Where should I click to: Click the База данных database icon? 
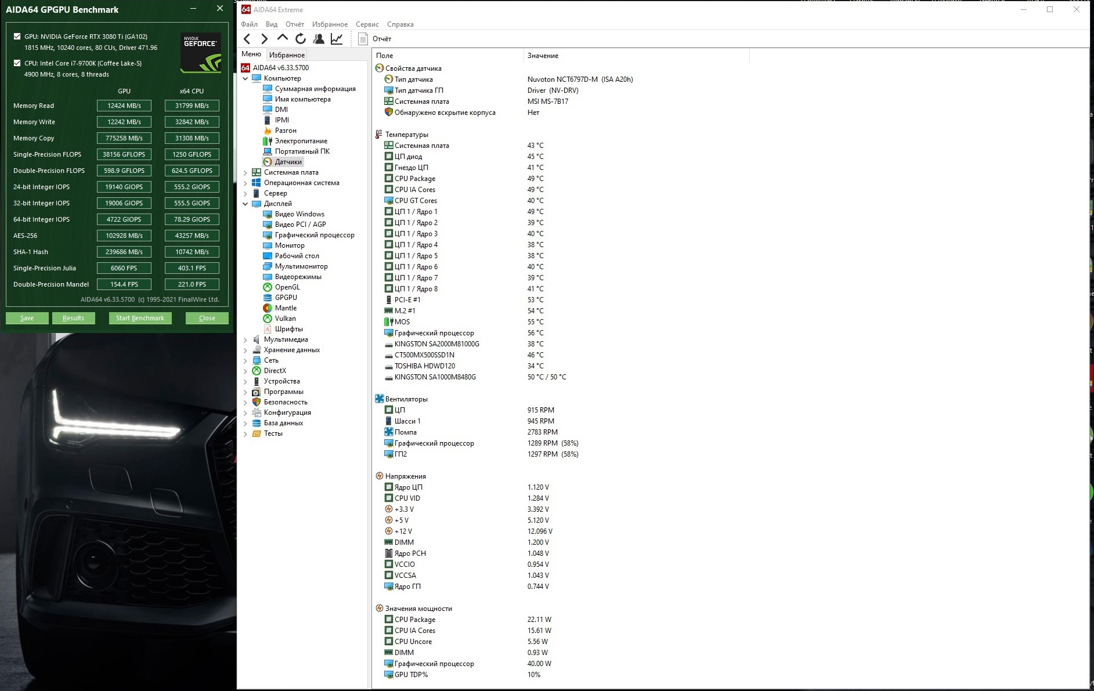[x=257, y=423]
